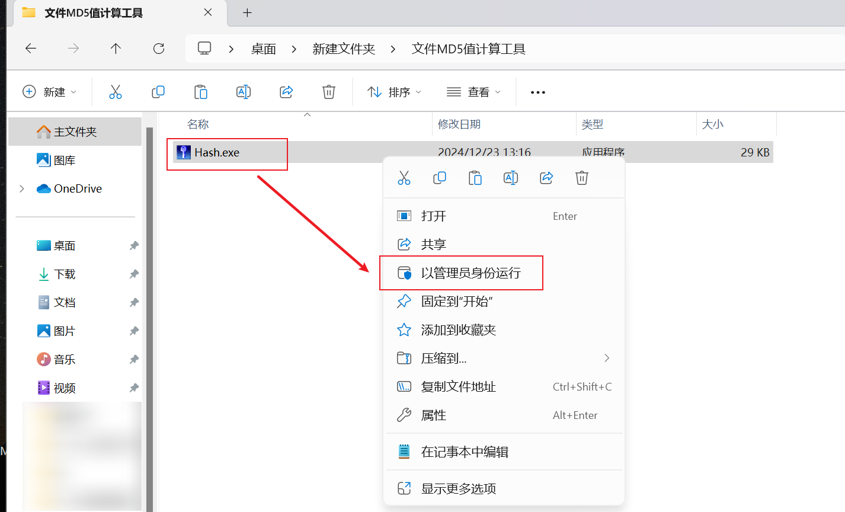Unpin 音乐 using its pin icon
The image size is (845, 512).
pyautogui.click(x=135, y=359)
